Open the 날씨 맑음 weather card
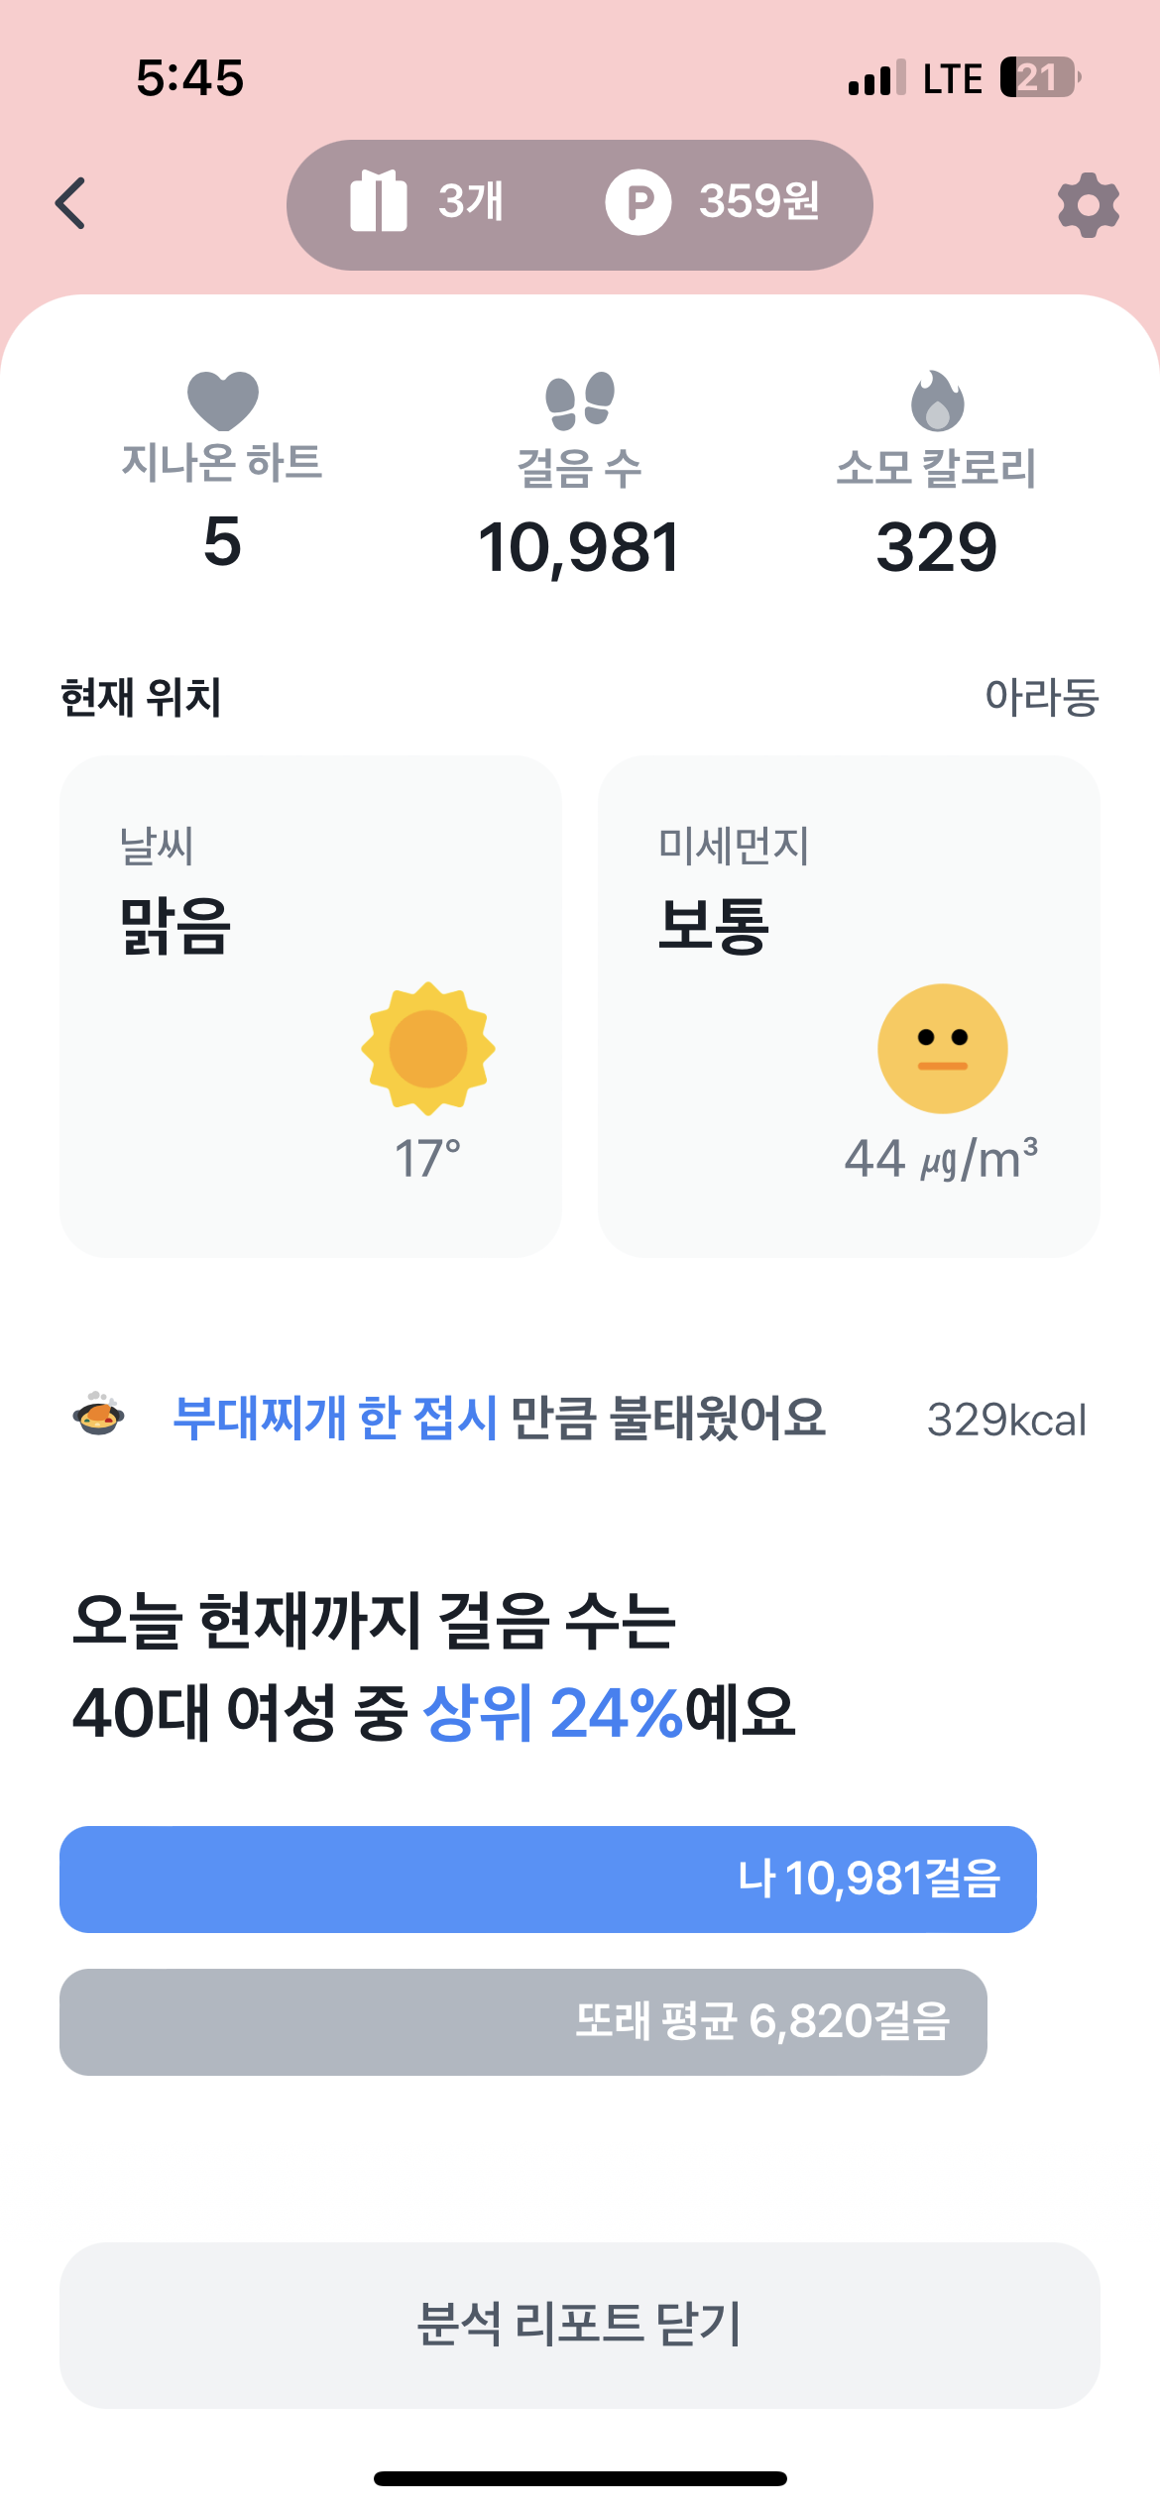 (310, 1006)
